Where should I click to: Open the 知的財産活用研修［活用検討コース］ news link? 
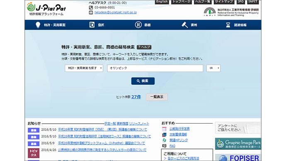104,137
